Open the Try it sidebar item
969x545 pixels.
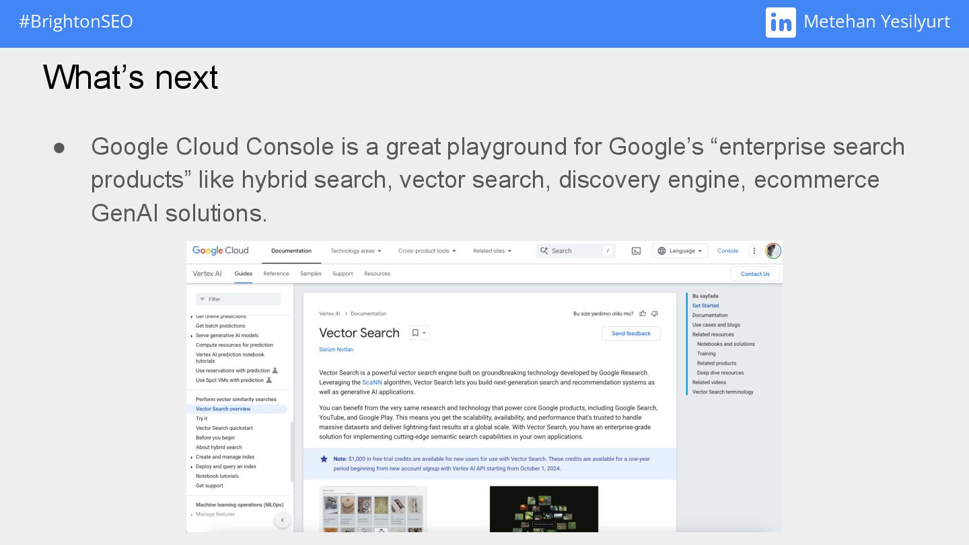[x=201, y=419]
